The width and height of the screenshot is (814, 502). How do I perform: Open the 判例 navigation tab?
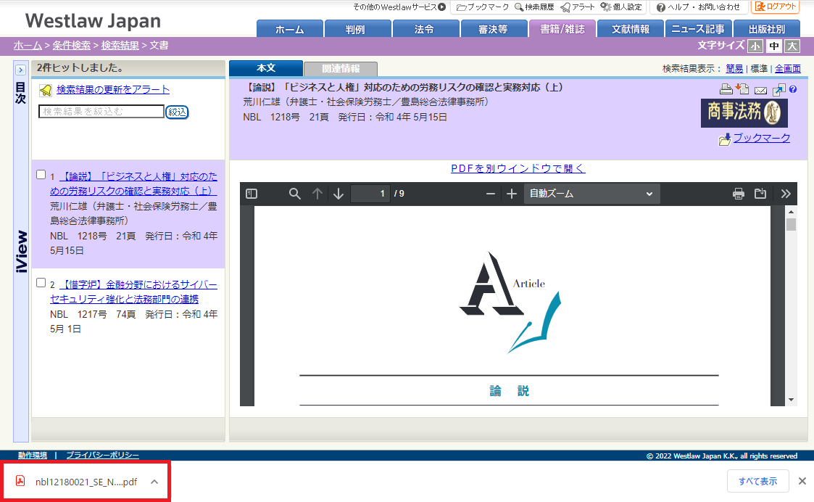click(357, 29)
